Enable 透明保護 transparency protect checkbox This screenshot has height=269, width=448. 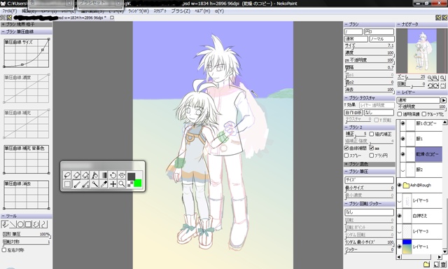(x=400, y=113)
